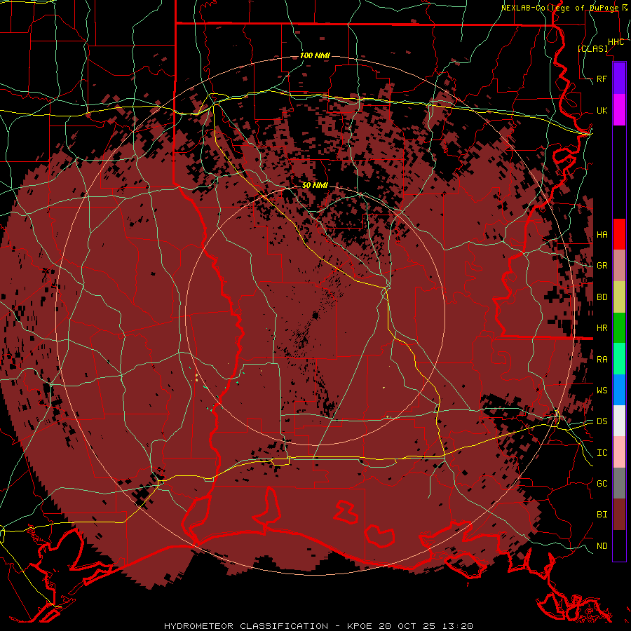Click the RF legend label

[602, 79]
